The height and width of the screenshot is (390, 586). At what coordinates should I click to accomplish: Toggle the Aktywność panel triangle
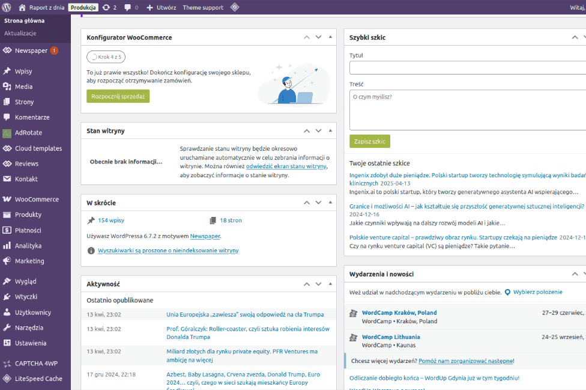[x=330, y=284]
